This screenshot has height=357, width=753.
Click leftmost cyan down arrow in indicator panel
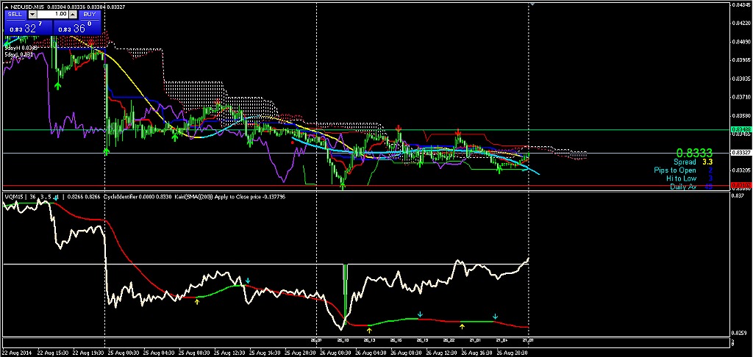click(x=249, y=281)
